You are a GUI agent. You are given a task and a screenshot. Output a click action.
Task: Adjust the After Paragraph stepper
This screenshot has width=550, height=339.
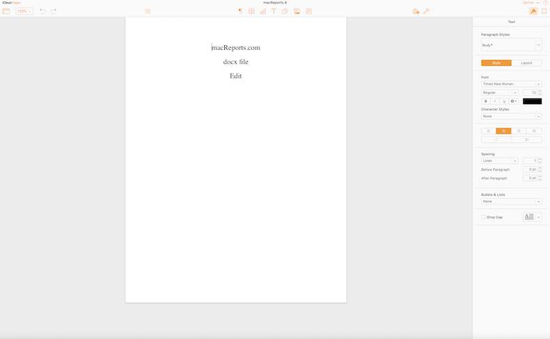pos(540,178)
